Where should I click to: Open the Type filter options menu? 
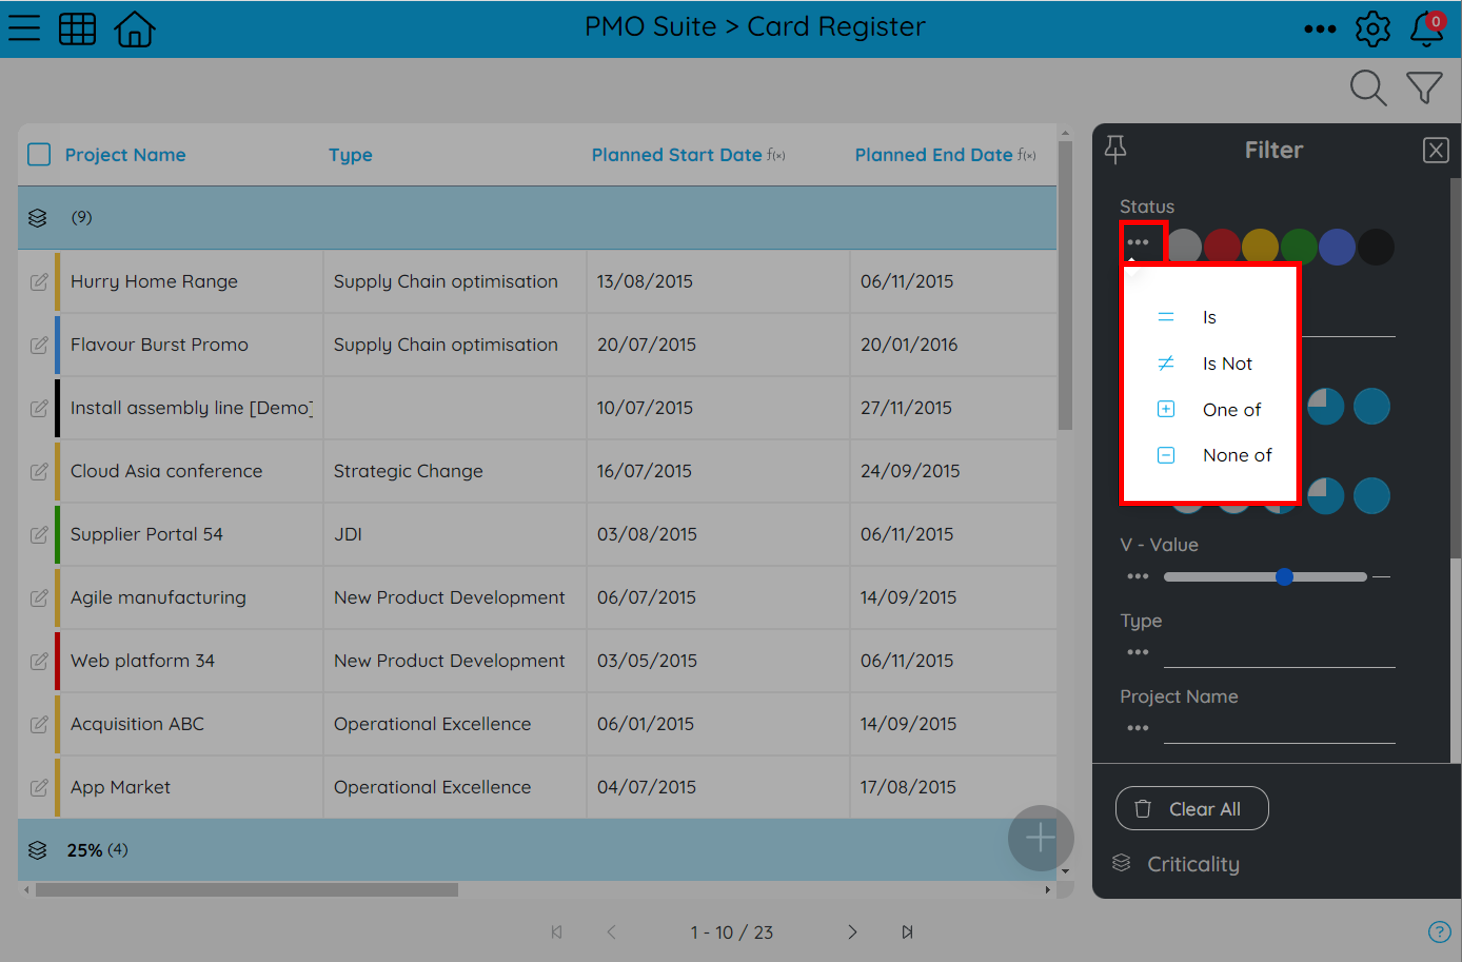point(1137,652)
